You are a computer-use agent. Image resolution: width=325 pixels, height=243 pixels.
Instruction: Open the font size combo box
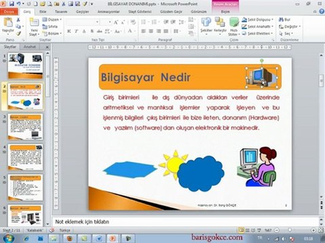click(106, 22)
